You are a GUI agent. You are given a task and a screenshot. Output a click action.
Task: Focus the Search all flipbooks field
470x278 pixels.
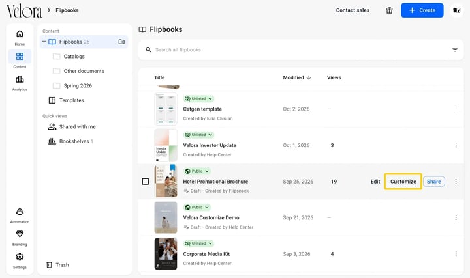pos(301,49)
